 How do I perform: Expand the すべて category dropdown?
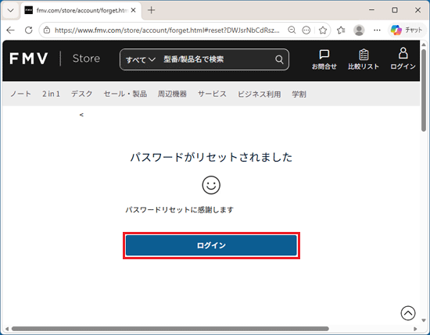click(141, 59)
